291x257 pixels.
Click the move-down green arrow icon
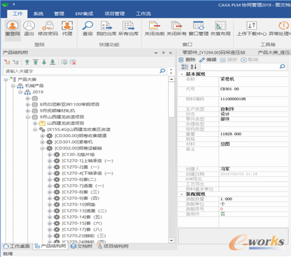(44, 62)
